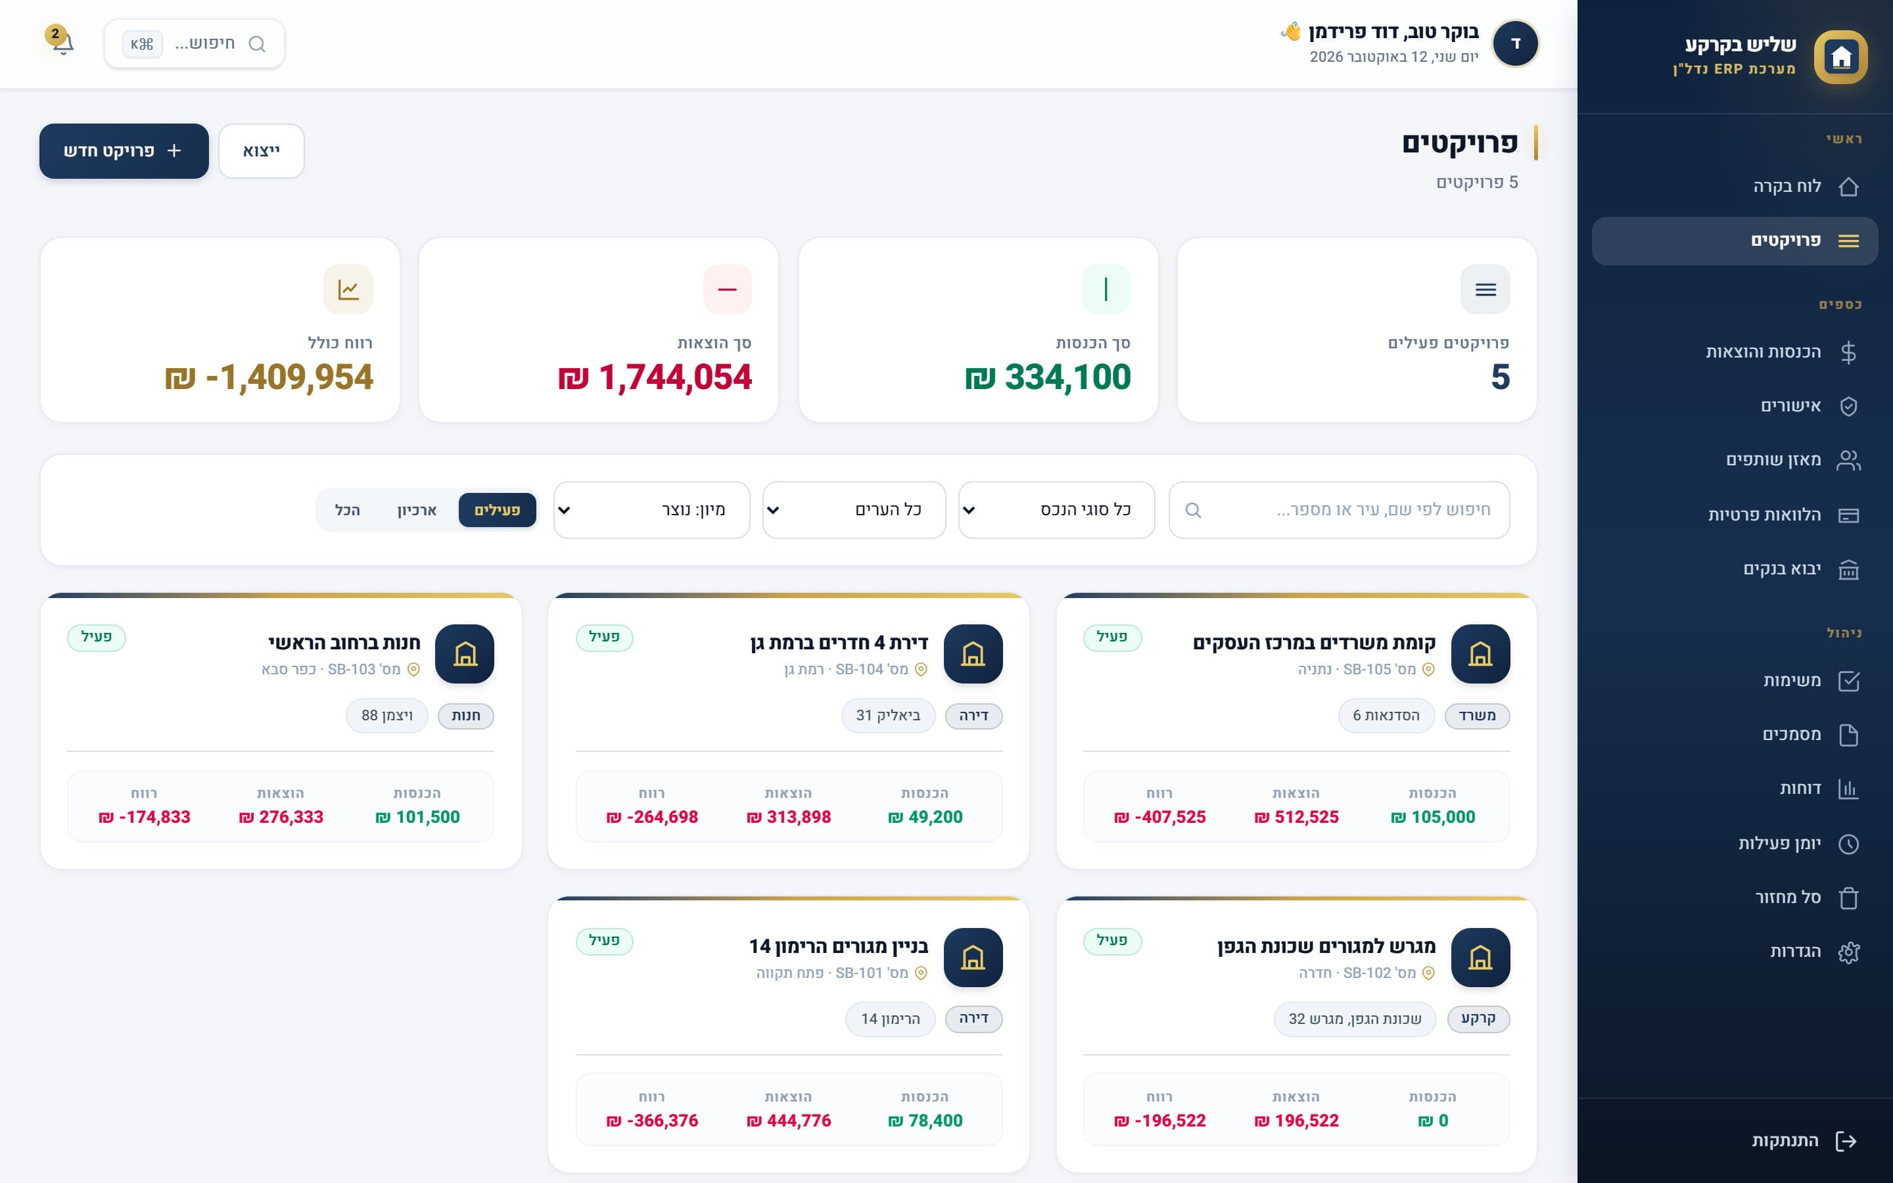Click the trash icon for סל מחזור
1893x1183 pixels.
[x=1848, y=897]
